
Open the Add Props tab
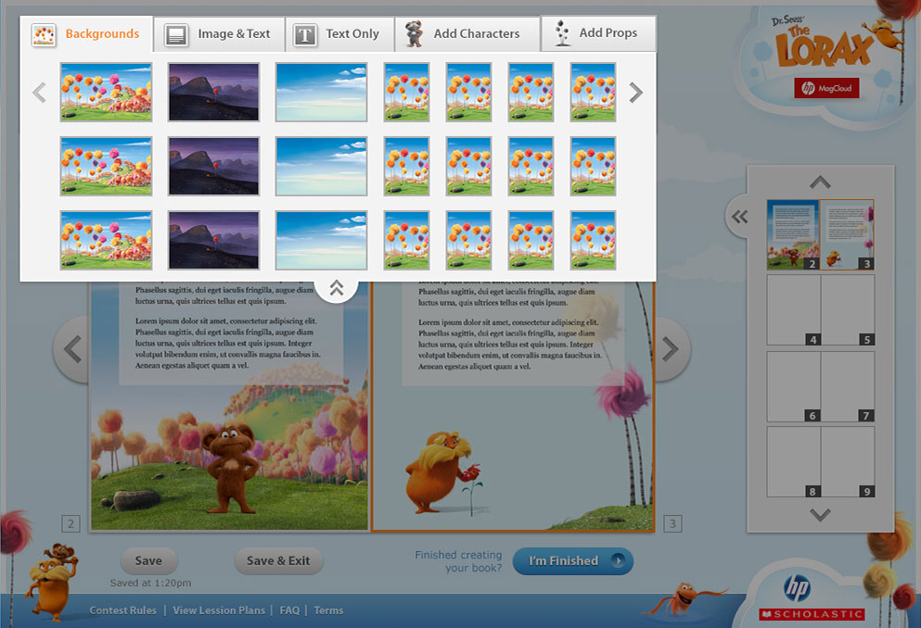(598, 33)
